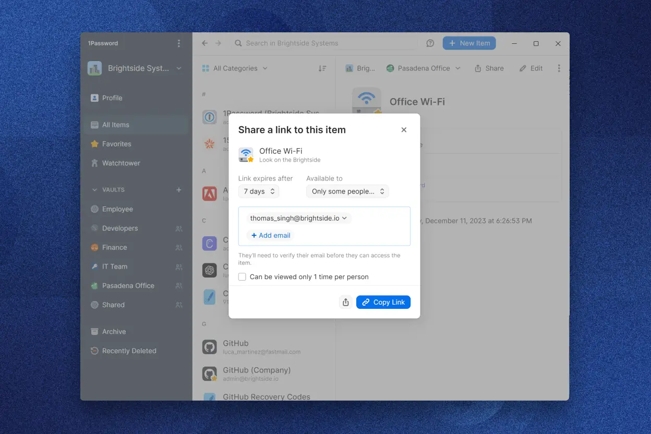Click the Share button in item header
651x434 pixels.
[x=489, y=68]
